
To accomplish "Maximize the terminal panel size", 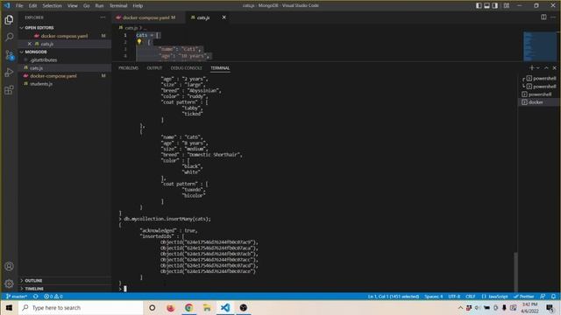I will (546, 68).
